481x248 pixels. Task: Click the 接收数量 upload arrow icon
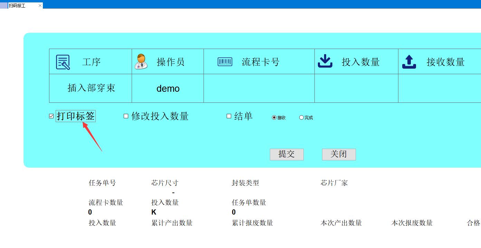pos(409,62)
